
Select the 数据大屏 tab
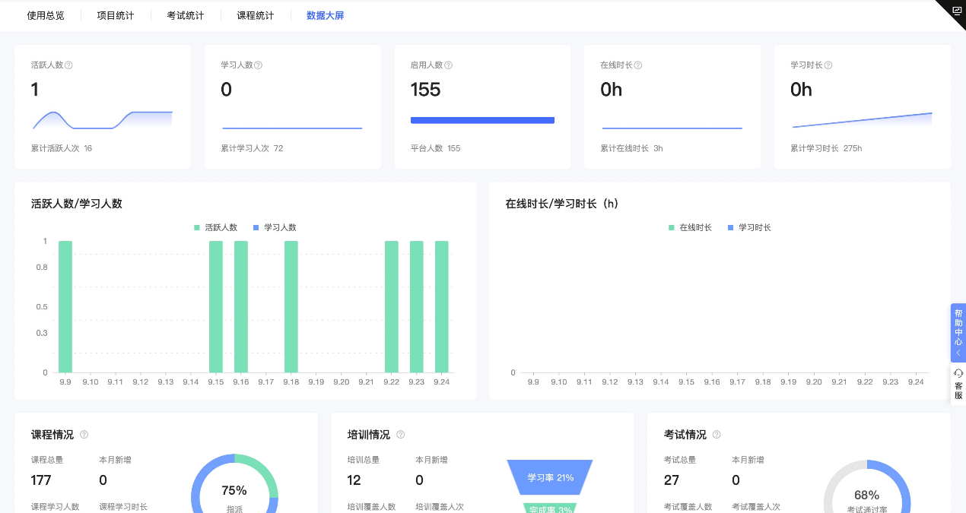(x=326, y=15)
